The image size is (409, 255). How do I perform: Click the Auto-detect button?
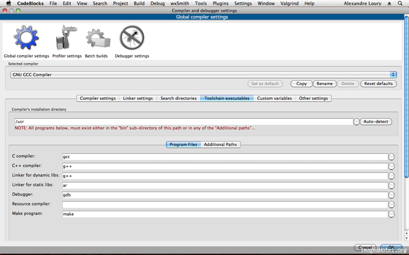tap(376, 121)
